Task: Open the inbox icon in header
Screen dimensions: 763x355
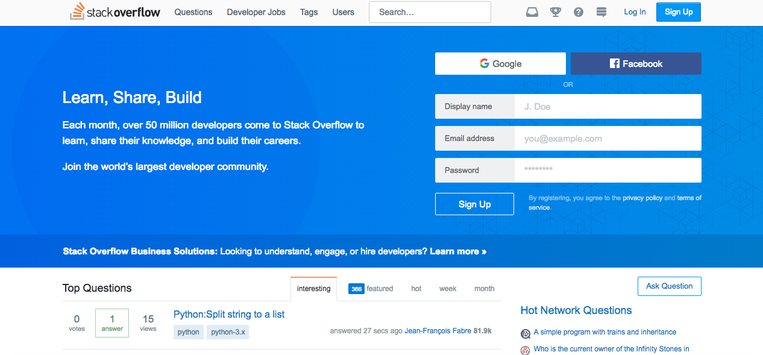Action: (532, 12)
